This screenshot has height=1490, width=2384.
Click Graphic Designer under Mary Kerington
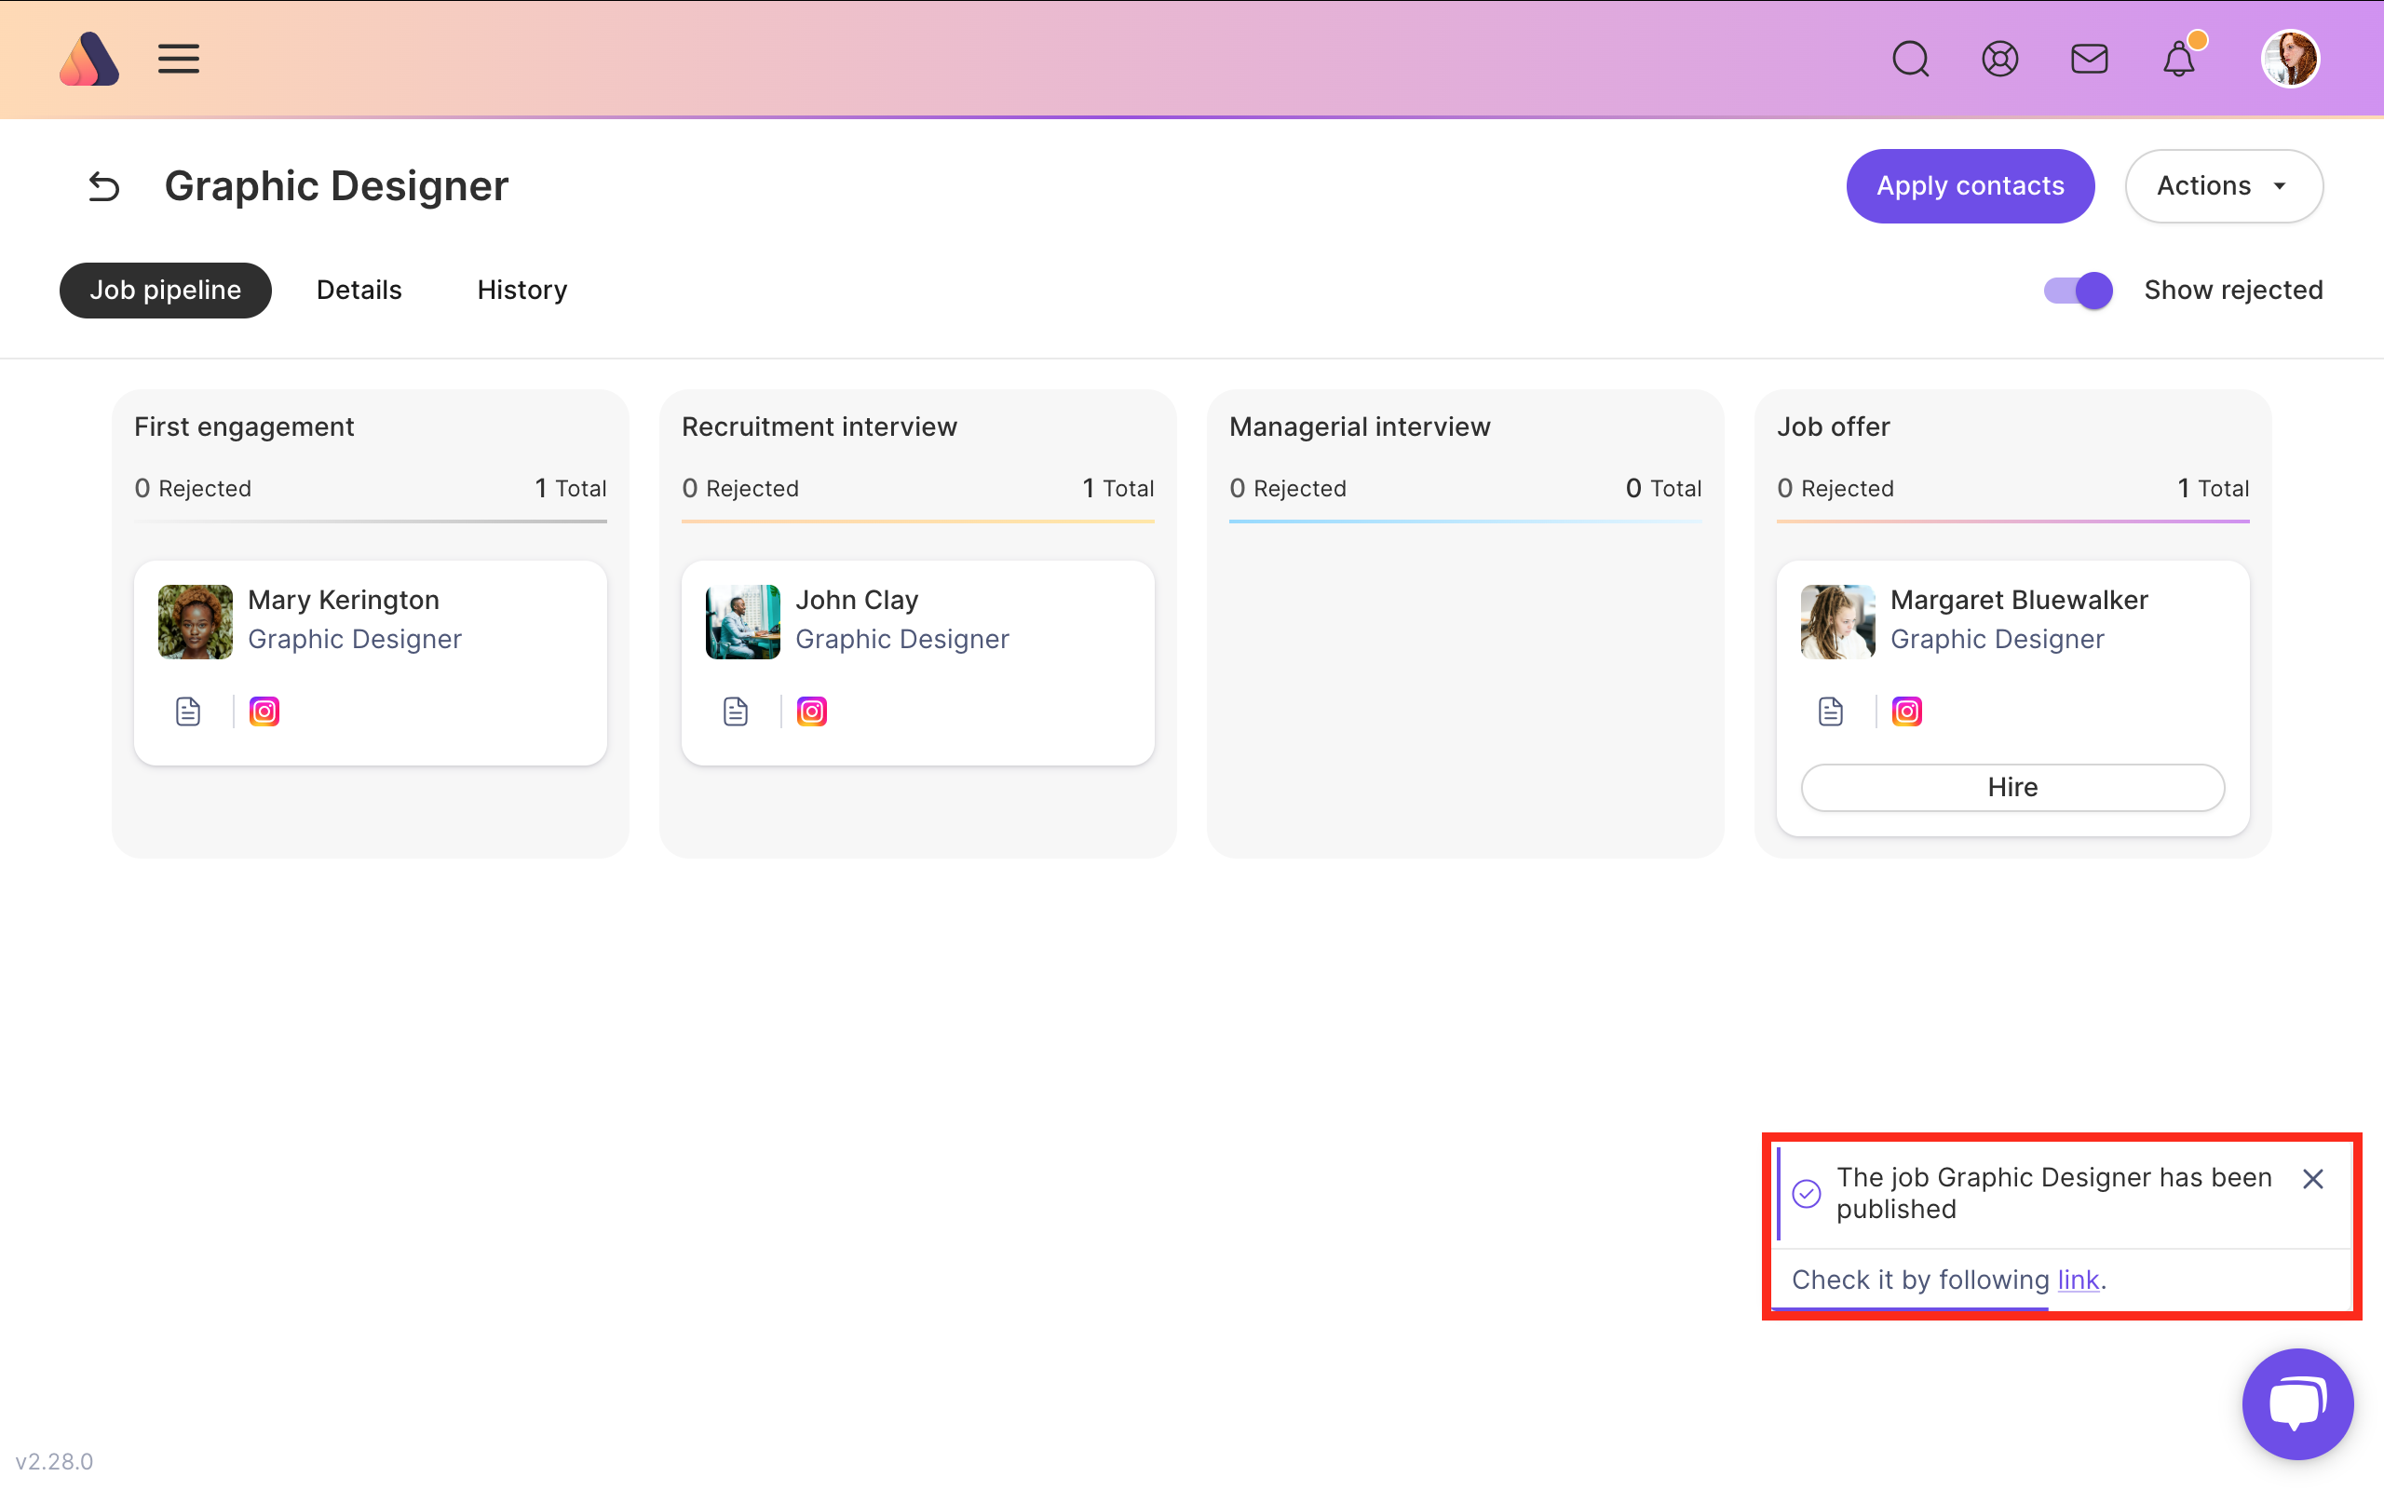pos(355,640)
